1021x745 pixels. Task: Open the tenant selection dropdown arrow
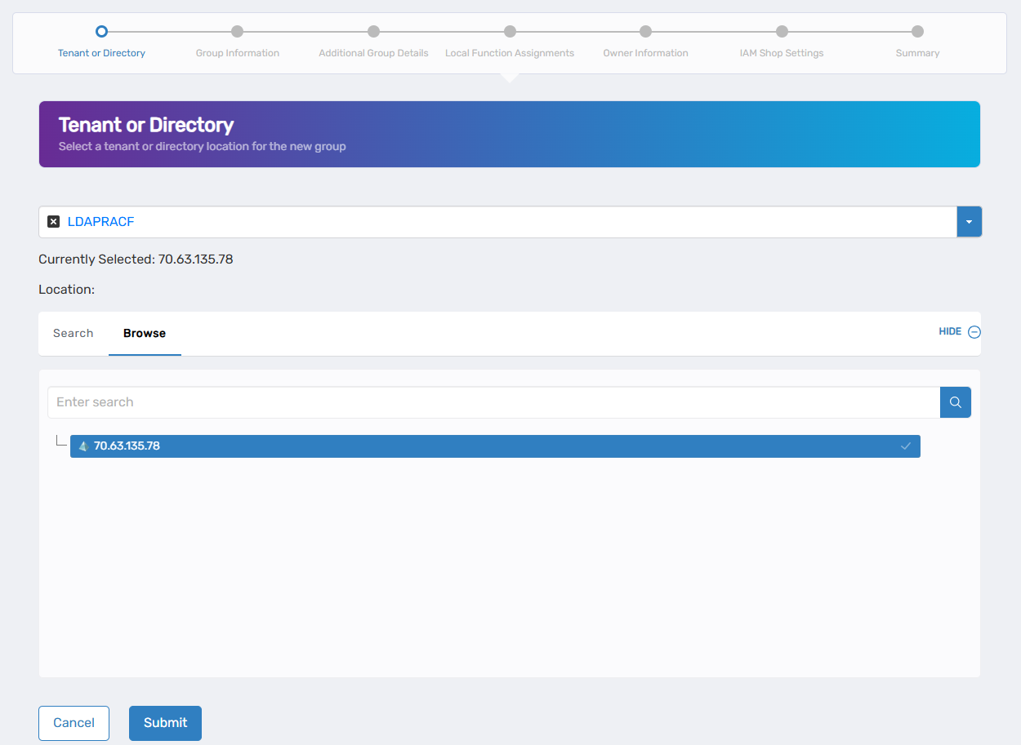click(x=969, y=221)
